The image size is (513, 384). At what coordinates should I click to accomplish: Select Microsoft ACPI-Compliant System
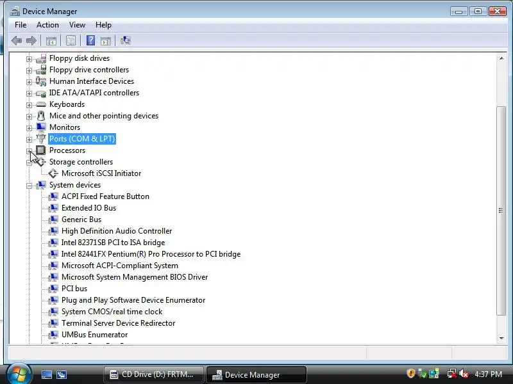tap(120, 266)
